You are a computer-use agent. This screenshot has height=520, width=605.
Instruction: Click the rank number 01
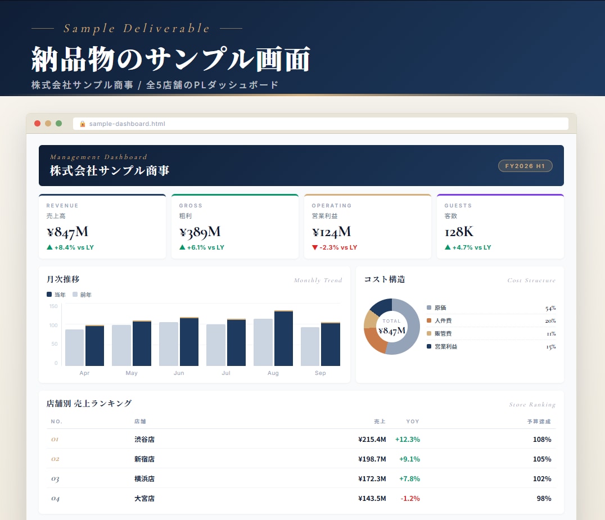click(x=55, y=440)
